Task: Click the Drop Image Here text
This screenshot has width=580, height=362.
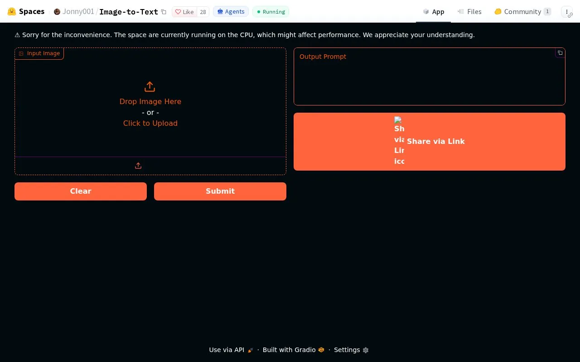Action: click(150, 101)
